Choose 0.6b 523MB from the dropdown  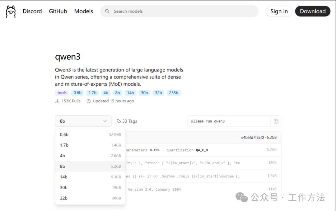click(x=90, y=134)
